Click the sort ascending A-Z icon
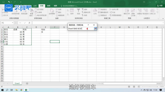The width and height of the screenshot is (165, 92). pos(68,10)
